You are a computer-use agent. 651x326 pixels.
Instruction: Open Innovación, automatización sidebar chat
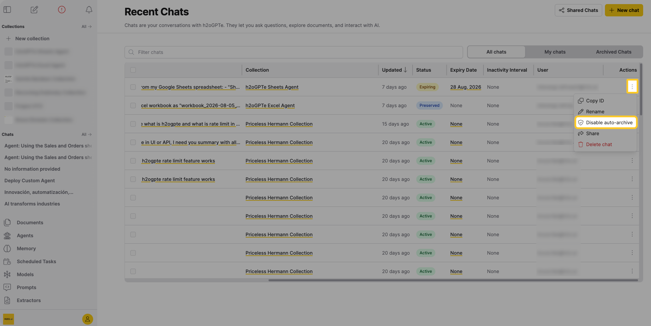pyautogui.click(x=39, y=192)
